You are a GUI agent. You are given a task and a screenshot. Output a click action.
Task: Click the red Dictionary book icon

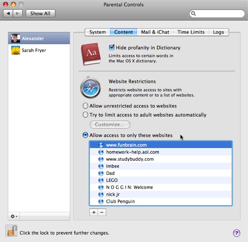[91, 54]
